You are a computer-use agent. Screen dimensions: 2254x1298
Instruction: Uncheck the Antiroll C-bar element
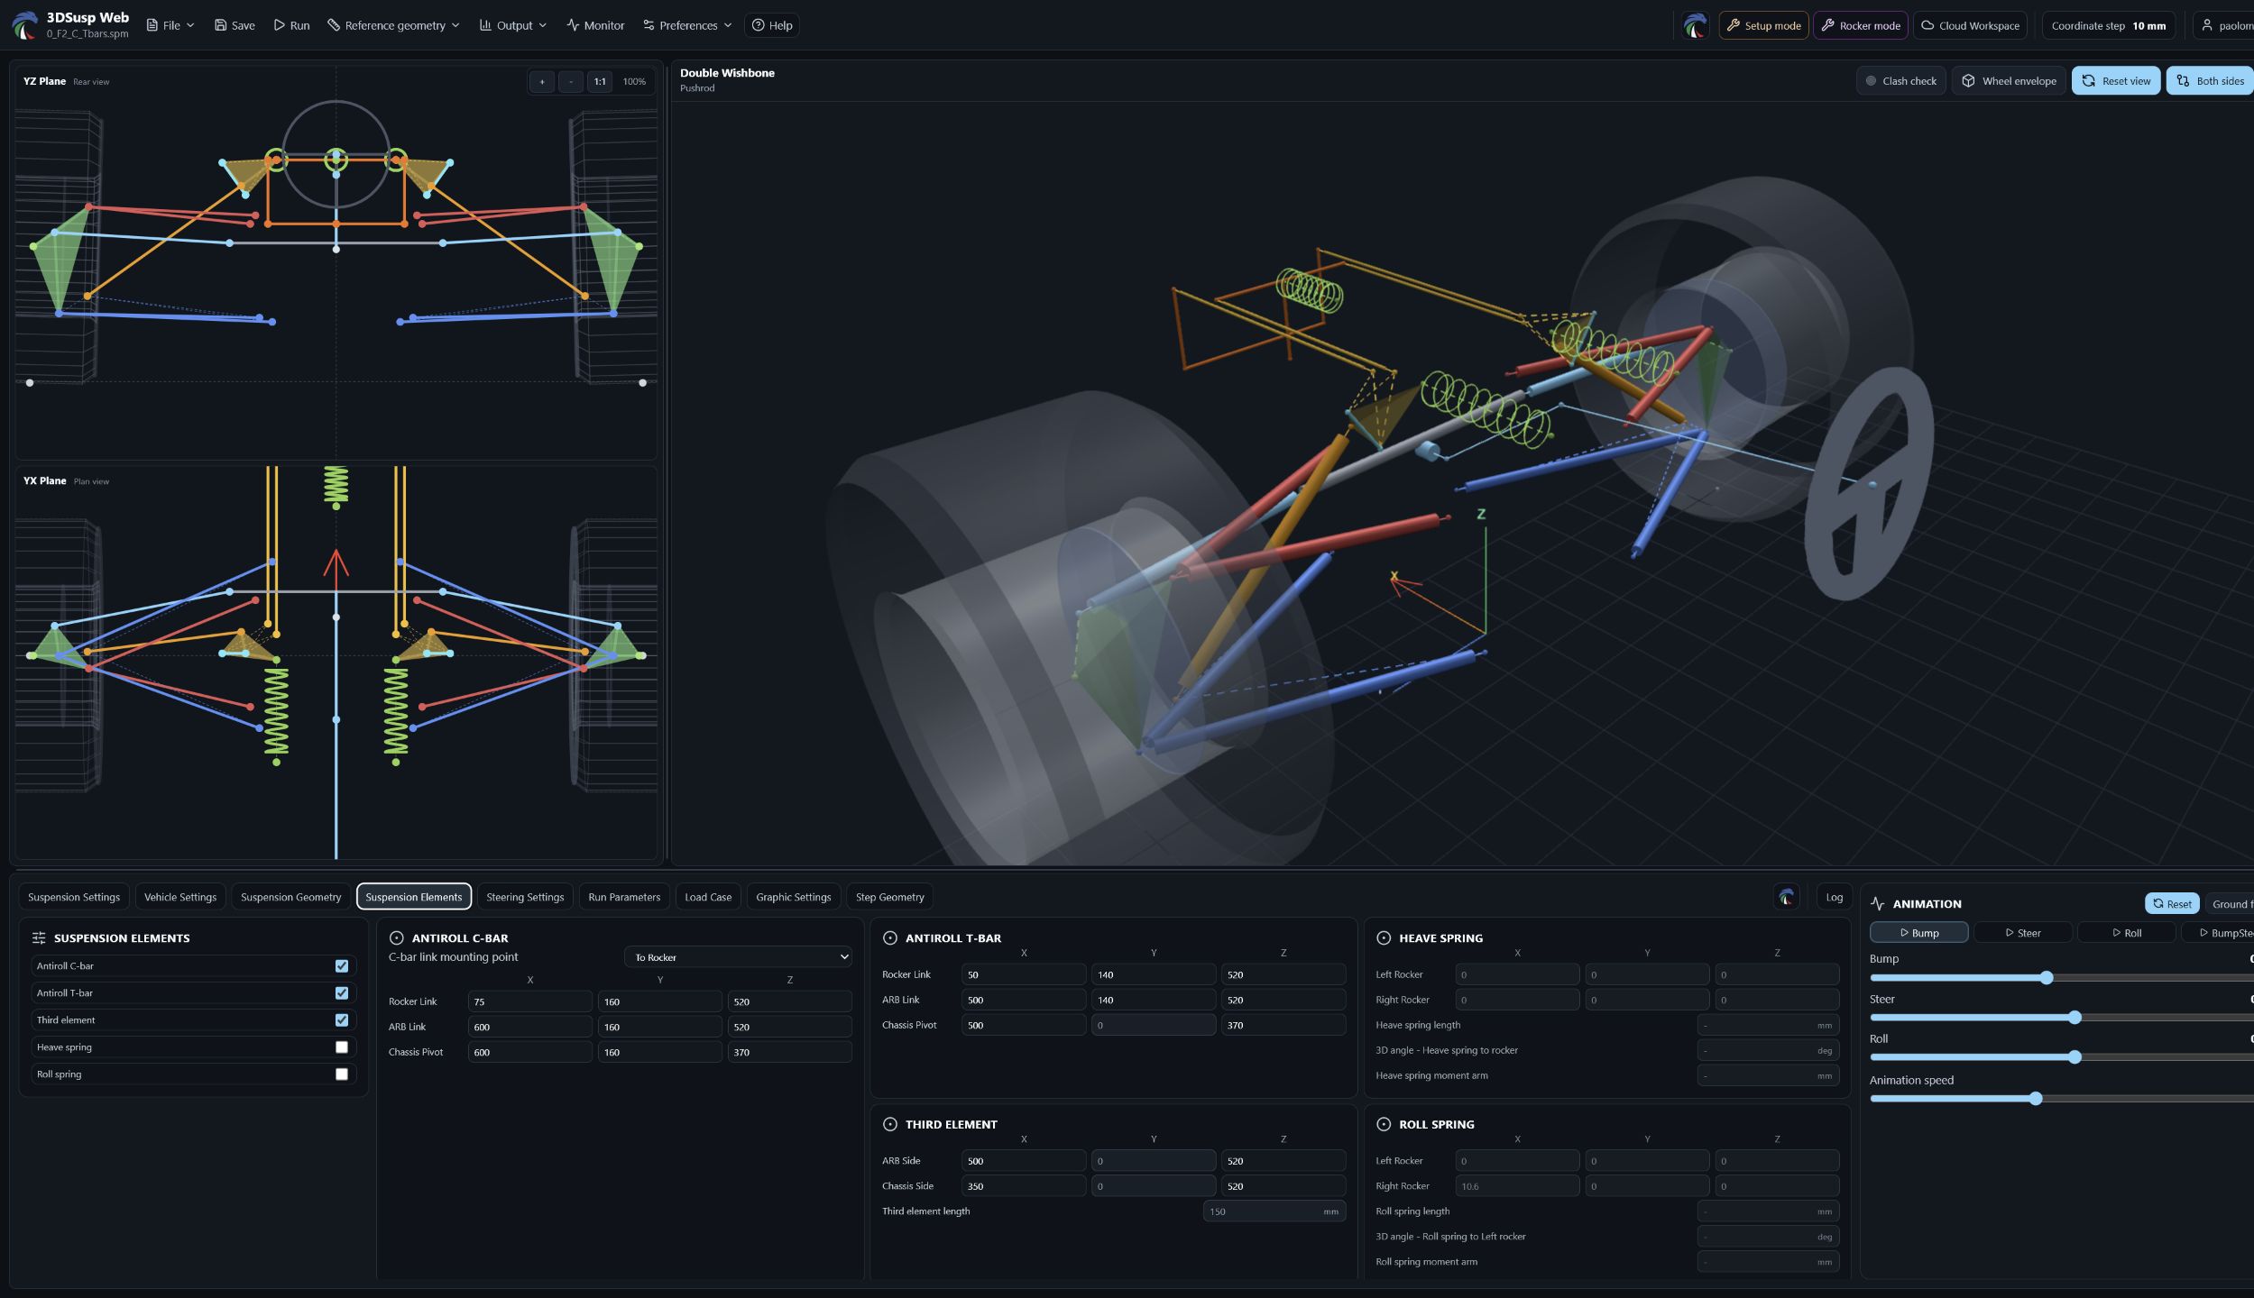pos(342,965)
